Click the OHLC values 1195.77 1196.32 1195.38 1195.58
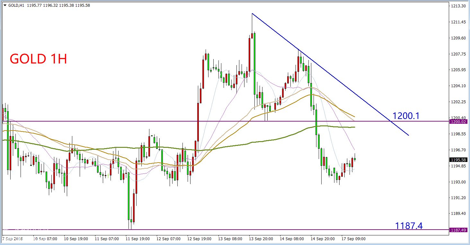470x245 pixels. (x=58, y=5)
